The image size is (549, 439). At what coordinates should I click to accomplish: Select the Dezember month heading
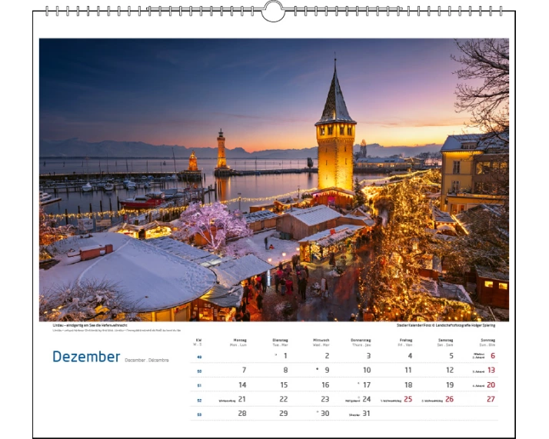tap(86, 357)
